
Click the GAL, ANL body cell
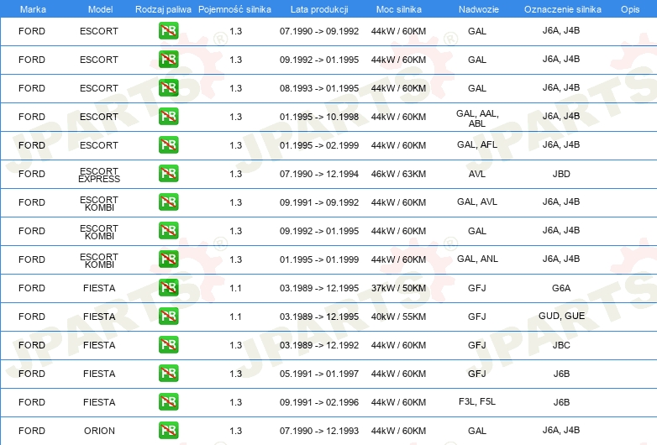(x=478, y=259)
